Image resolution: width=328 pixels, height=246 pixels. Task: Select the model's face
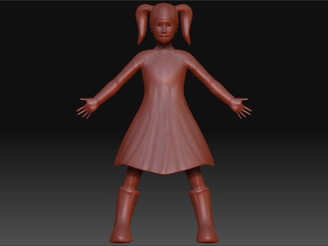point(164,32)
